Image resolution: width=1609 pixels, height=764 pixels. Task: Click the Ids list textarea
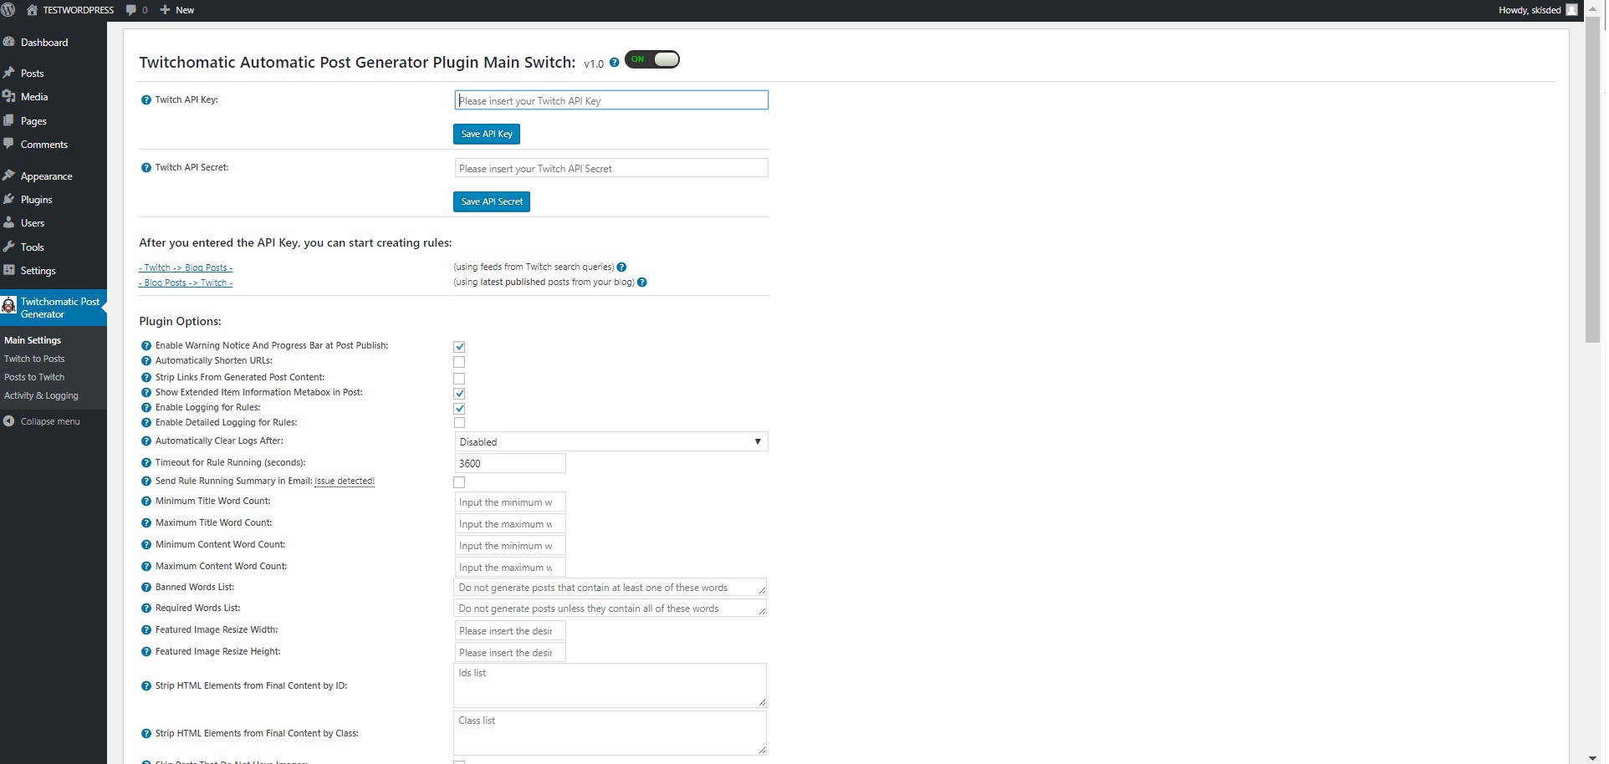click(x=610, y=685)
